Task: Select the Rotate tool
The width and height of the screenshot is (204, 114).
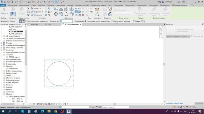Action: 66,14
